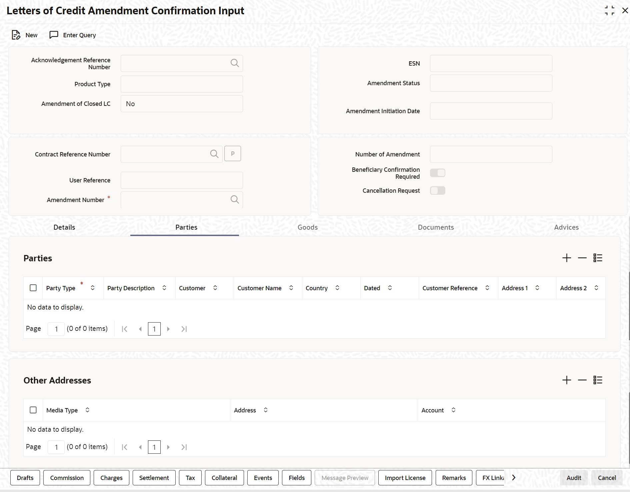Click the New document icon
The width and height of the screenshot is (630, 492).
(16, 35)
